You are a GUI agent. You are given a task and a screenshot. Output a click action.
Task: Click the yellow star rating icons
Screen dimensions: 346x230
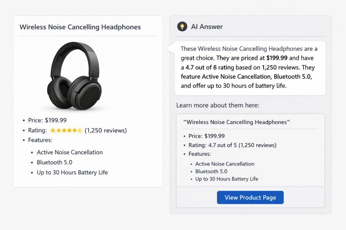[66, 130]
